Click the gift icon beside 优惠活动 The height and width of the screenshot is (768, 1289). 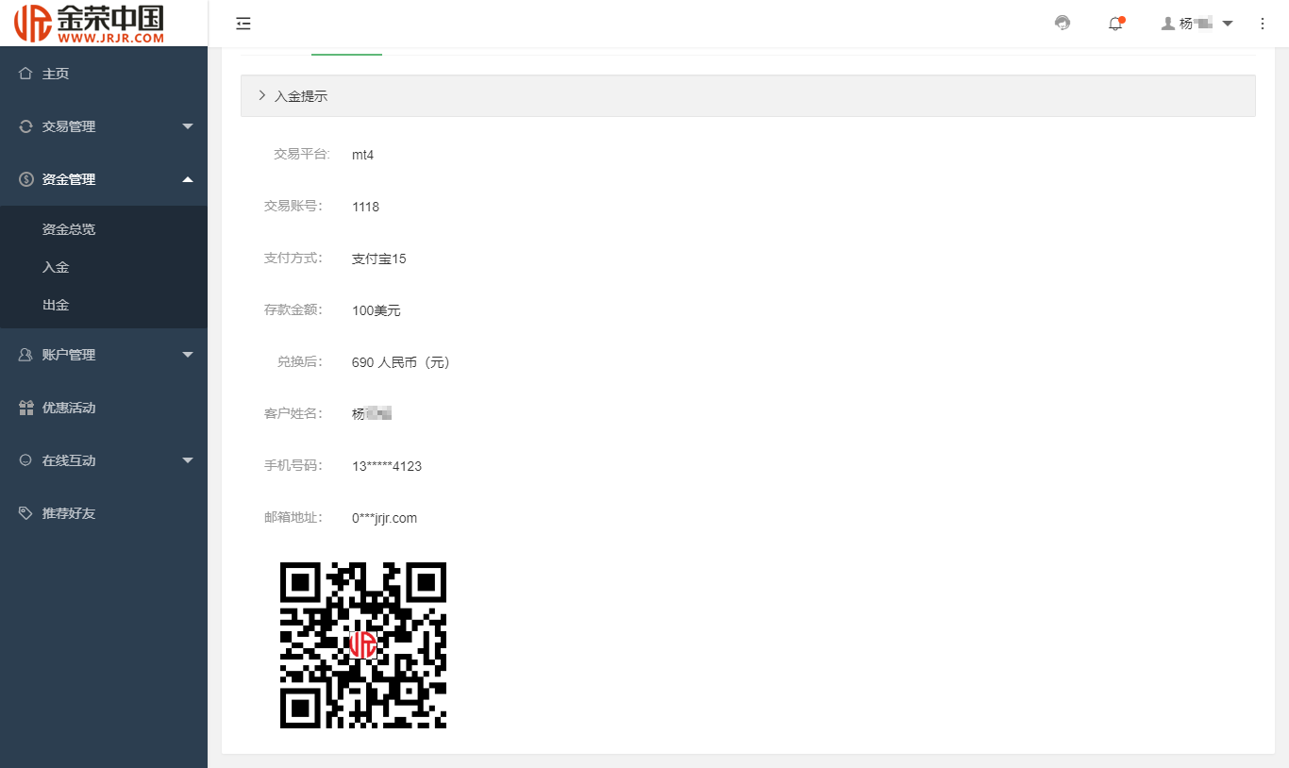tap(25, 408)
